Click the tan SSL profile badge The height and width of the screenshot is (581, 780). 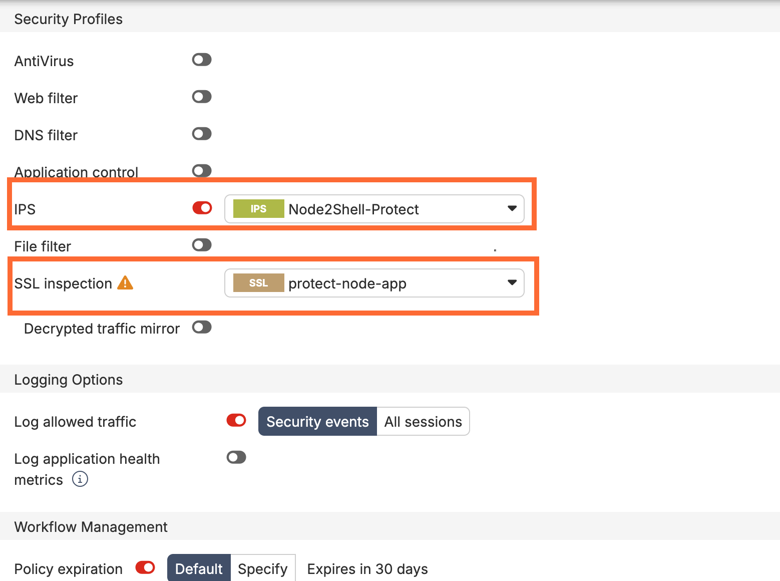[x=258, y=283]
